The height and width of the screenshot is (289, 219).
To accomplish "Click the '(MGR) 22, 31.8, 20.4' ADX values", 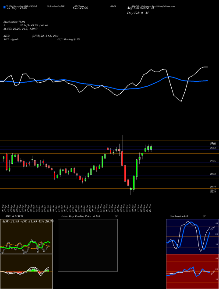I will pyautogui.click(x=46, y=36).
